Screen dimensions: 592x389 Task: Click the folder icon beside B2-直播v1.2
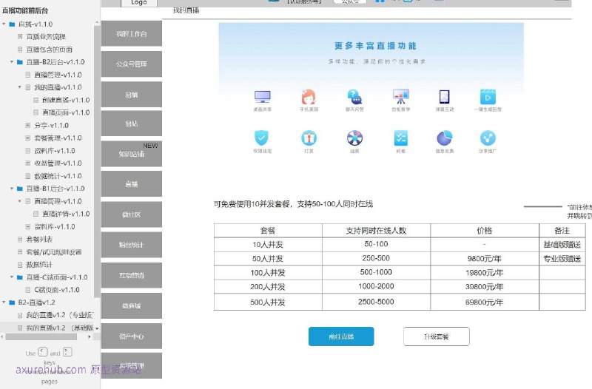(12, 302)
